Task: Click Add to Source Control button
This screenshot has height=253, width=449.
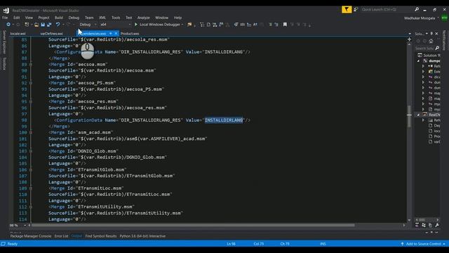Action: coord(423,244)
